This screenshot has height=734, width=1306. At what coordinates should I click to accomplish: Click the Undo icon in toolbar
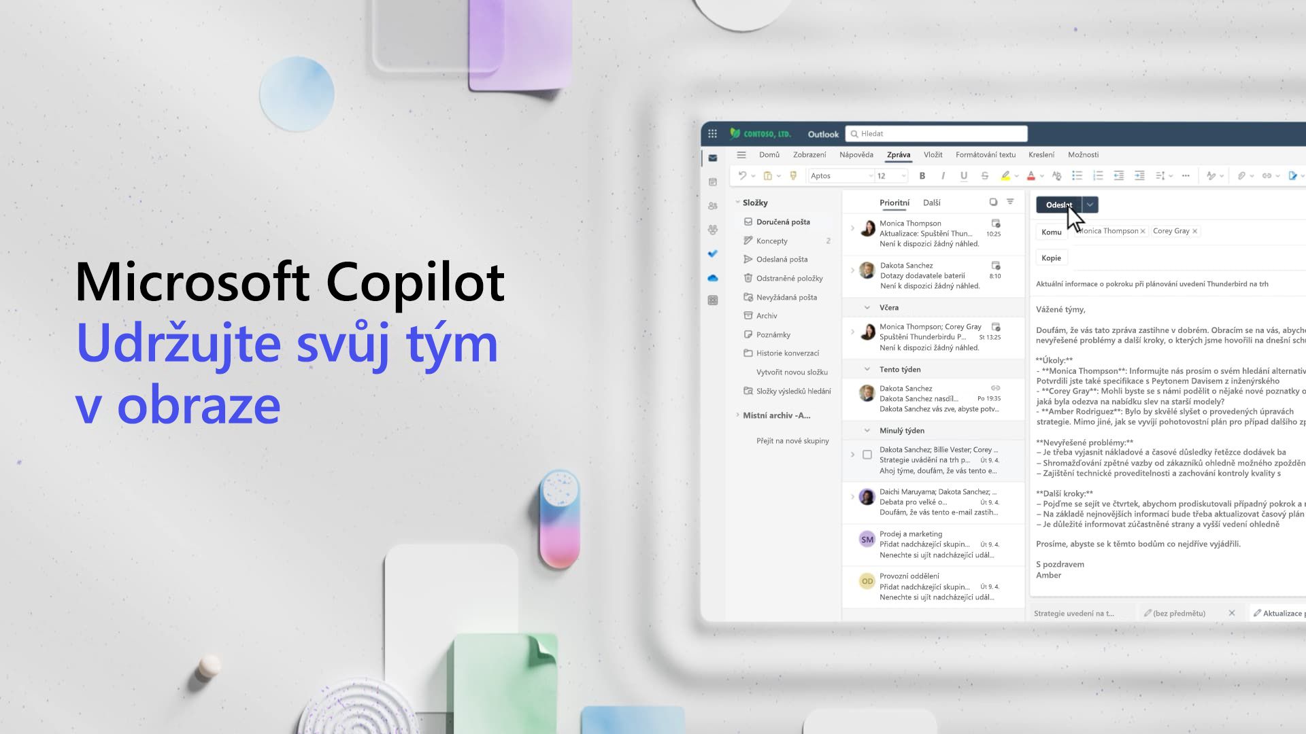[742, 175]
